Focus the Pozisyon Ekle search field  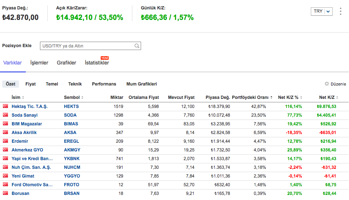coord(87,46)
